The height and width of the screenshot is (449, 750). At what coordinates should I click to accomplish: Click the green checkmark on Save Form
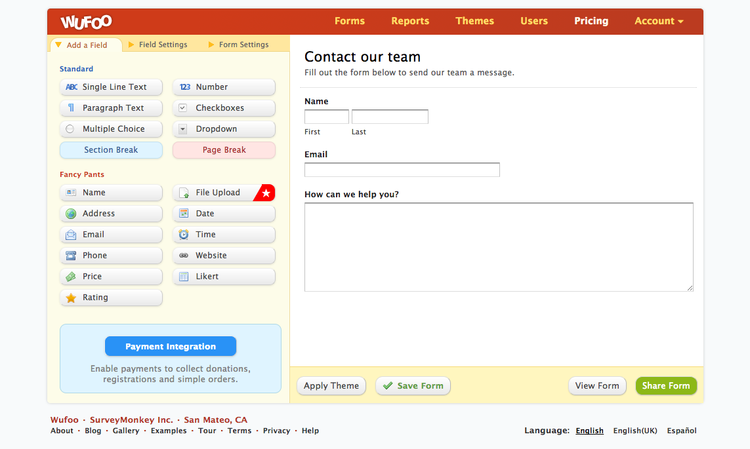coord(387,385)
